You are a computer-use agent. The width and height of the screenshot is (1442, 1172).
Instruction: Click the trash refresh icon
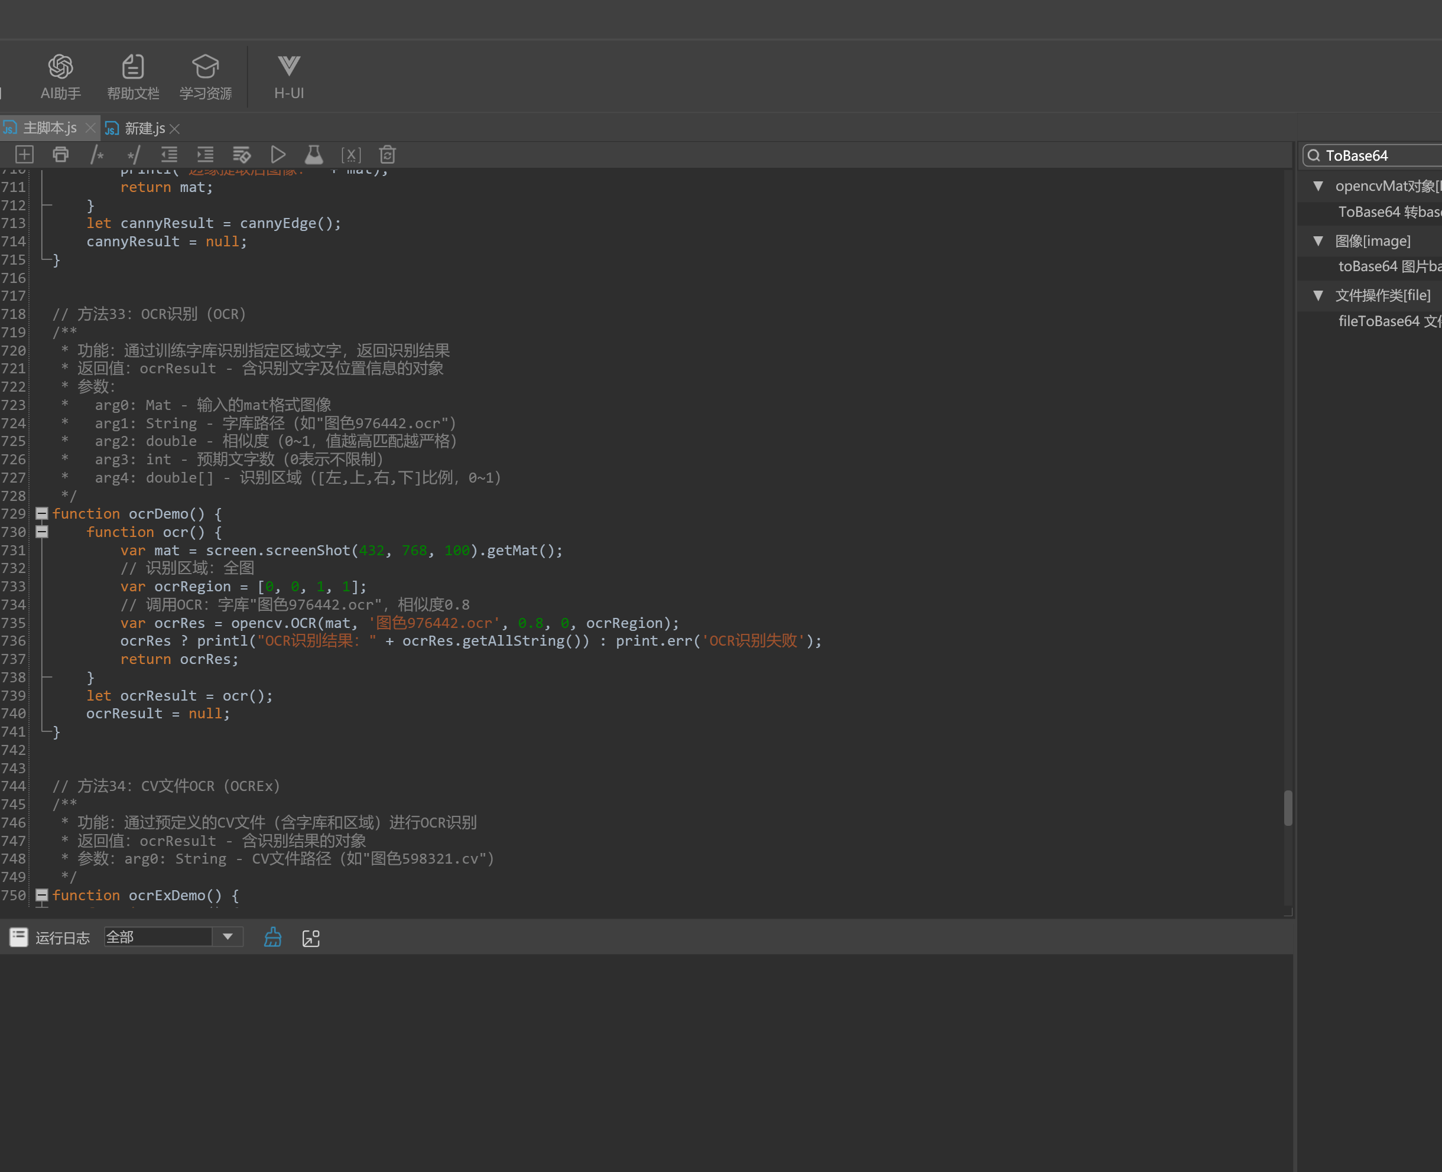(x=387, y=155)
